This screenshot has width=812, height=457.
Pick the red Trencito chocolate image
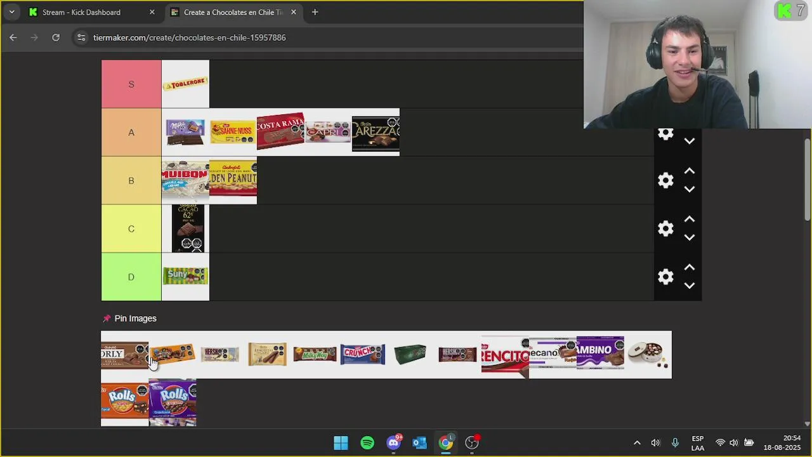pos(505,355)
